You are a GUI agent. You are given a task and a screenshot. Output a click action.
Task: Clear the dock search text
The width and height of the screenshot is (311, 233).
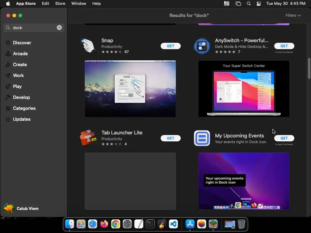click(x=59, y=28)
